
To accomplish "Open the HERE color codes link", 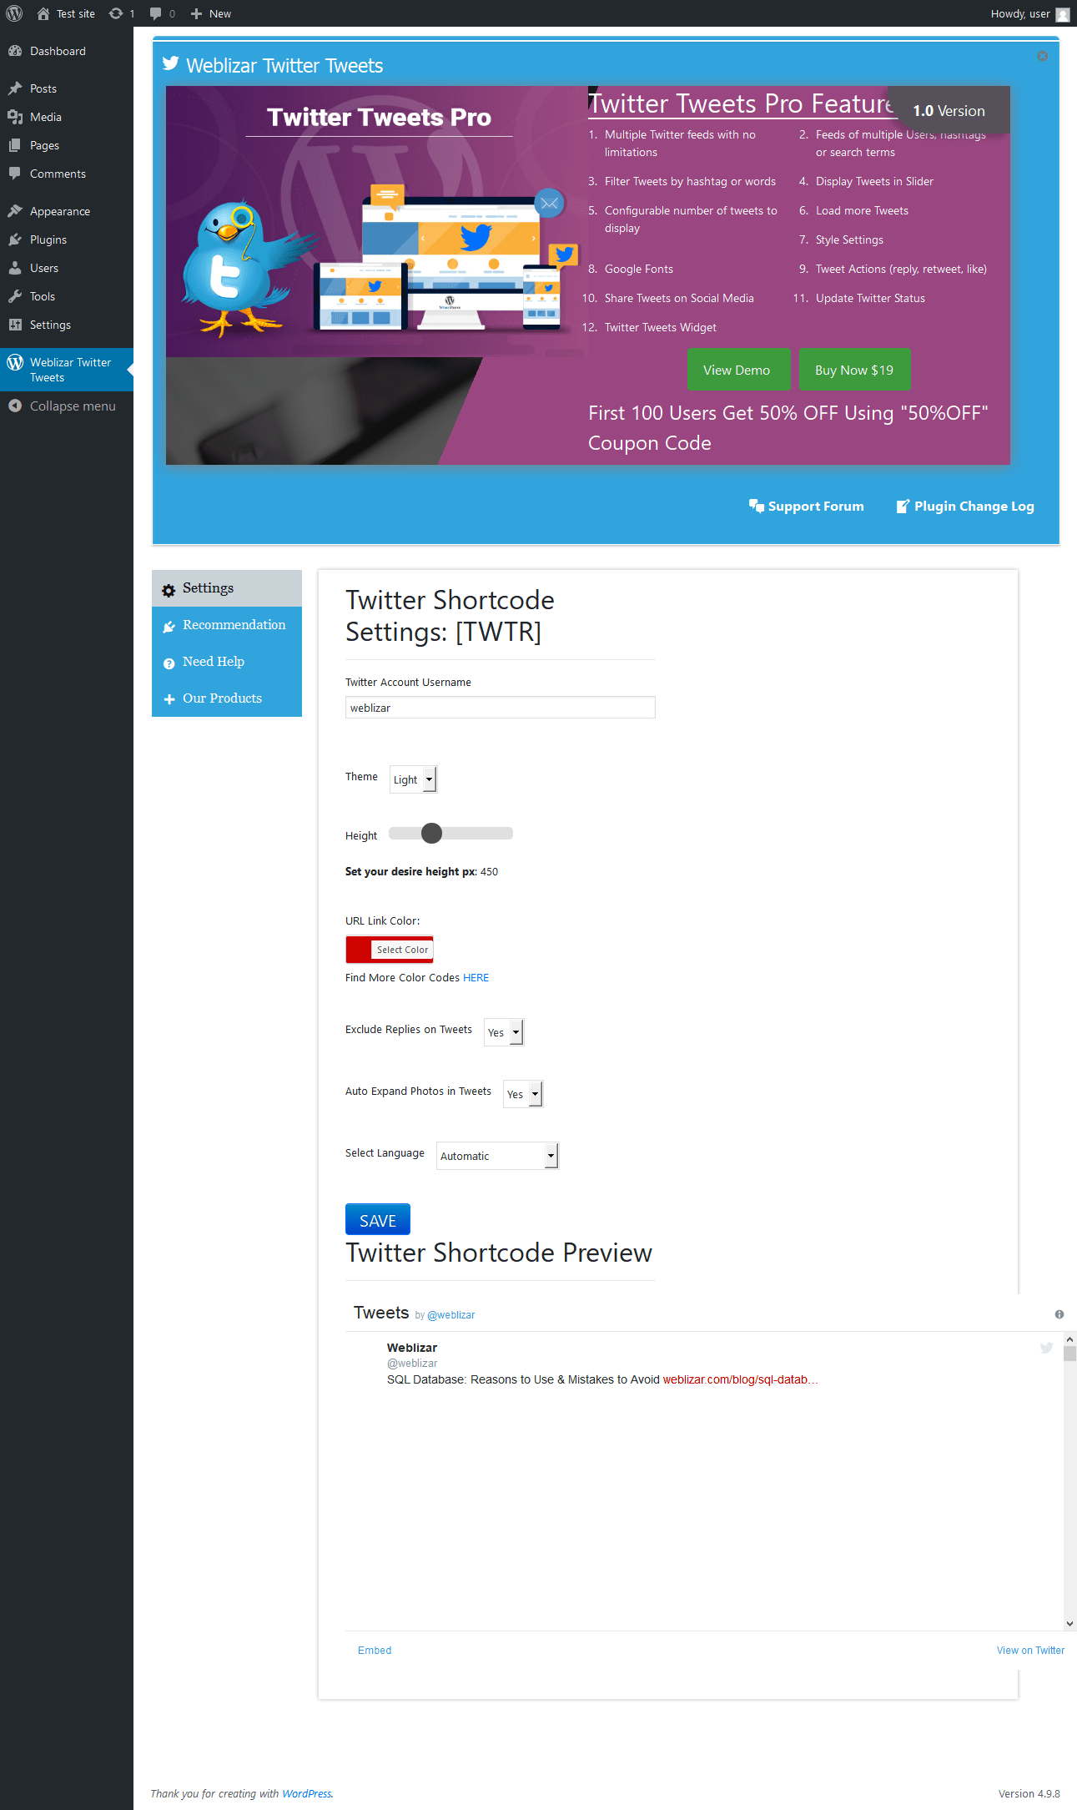I will click(476, 978).
